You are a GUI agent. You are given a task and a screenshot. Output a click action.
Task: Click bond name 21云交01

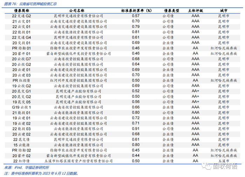click(x=22, y=22)
